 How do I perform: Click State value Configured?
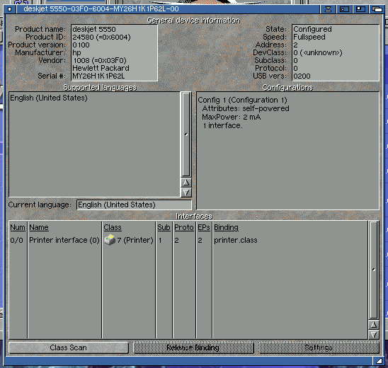tap(312, 29)
